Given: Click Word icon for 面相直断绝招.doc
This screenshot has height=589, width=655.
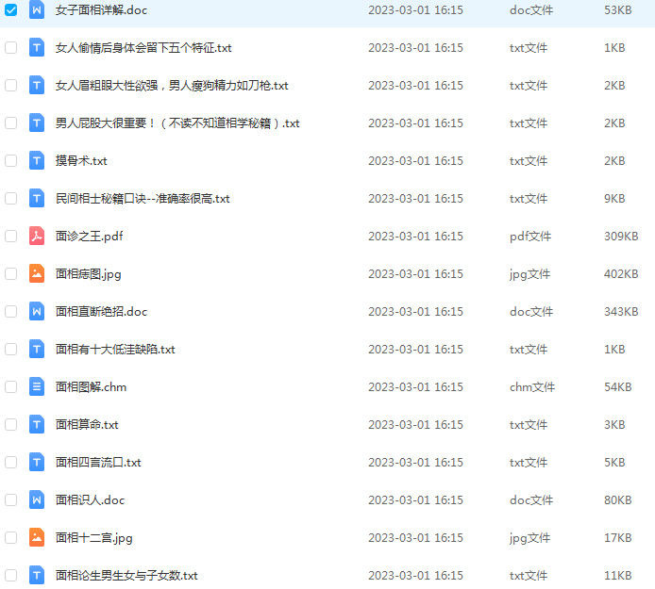Looking at the screenshot, I should point(37,312).
